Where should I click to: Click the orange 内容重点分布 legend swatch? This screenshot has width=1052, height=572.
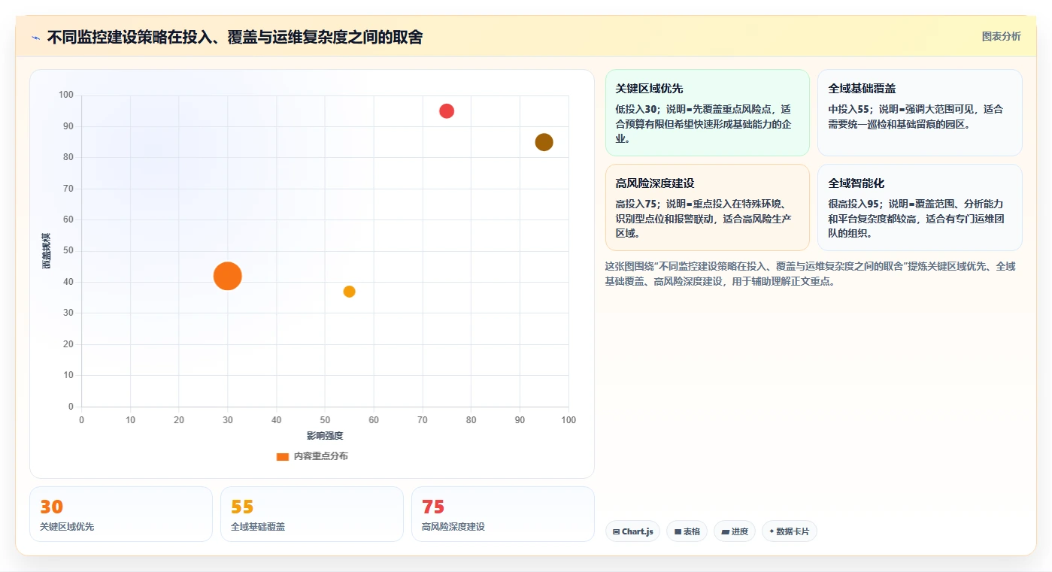283,456
